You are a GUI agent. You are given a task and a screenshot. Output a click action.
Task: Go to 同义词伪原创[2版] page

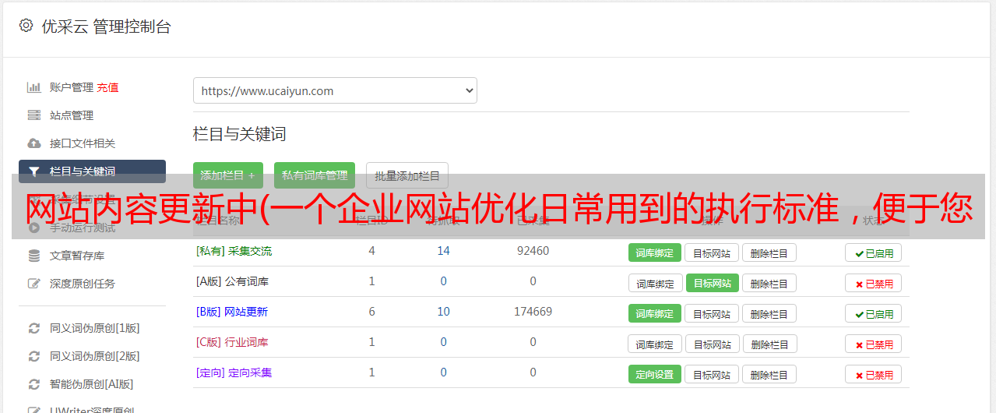point(95,356)
